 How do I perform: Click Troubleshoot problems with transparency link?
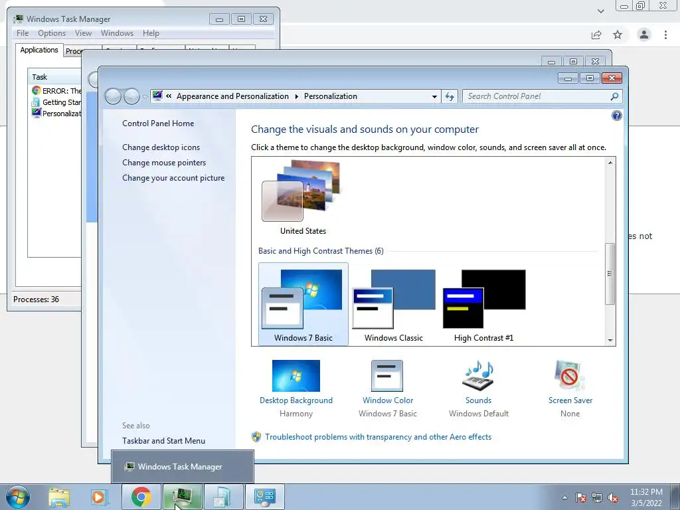coord(378,437)
